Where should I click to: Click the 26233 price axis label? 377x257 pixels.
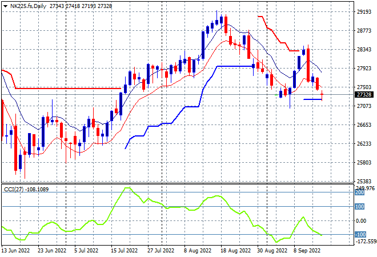coord(364,143)
